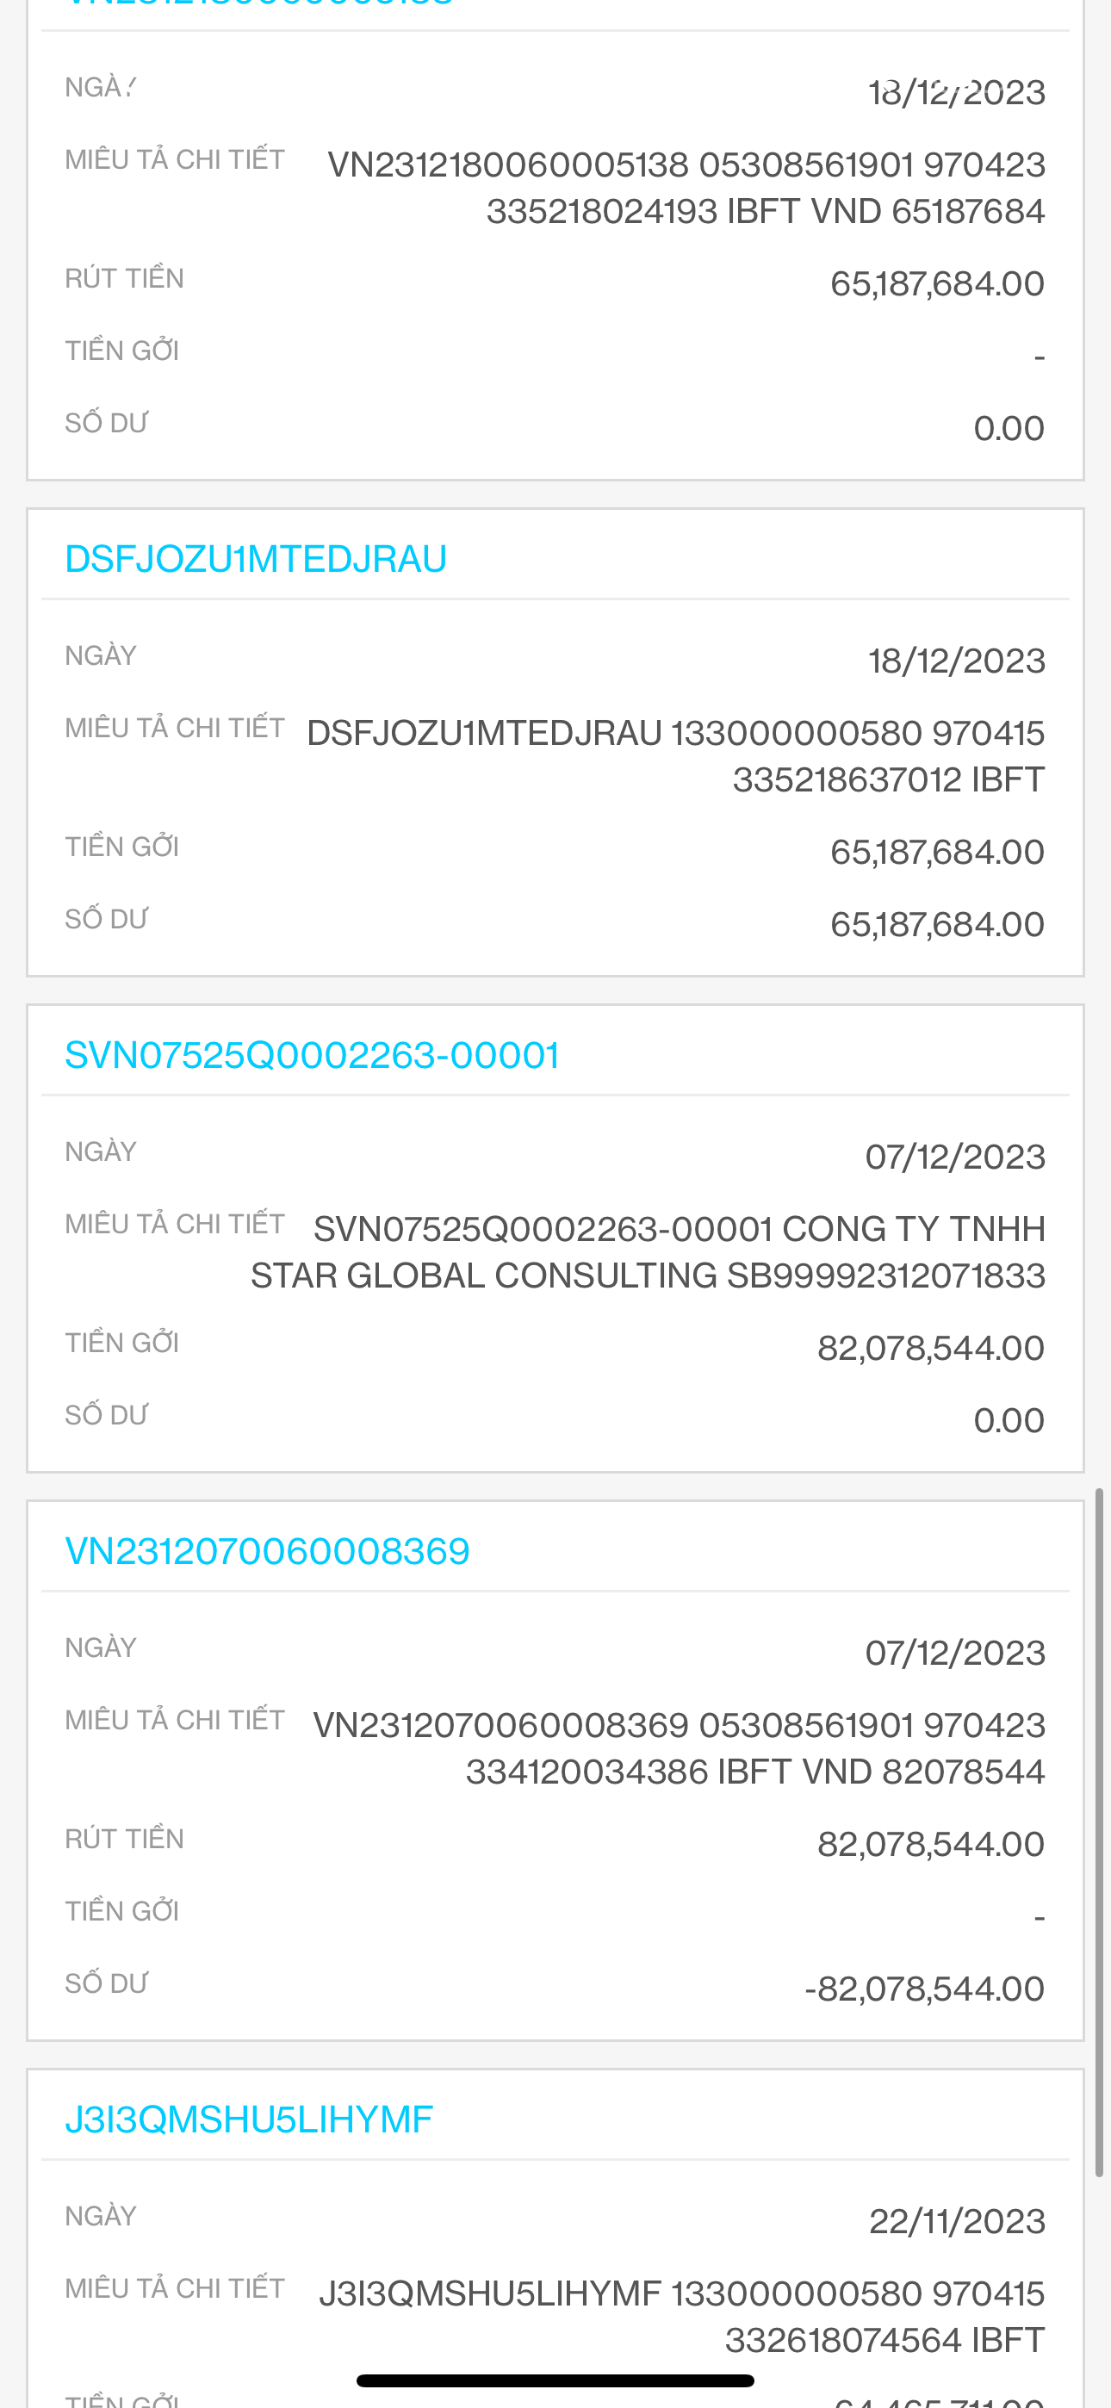The image size is (1111, 2408).
Task: Tap the SỐ DƯ balance 65,187,684.00
Action: pyautogui.click(x=936, y=924)
